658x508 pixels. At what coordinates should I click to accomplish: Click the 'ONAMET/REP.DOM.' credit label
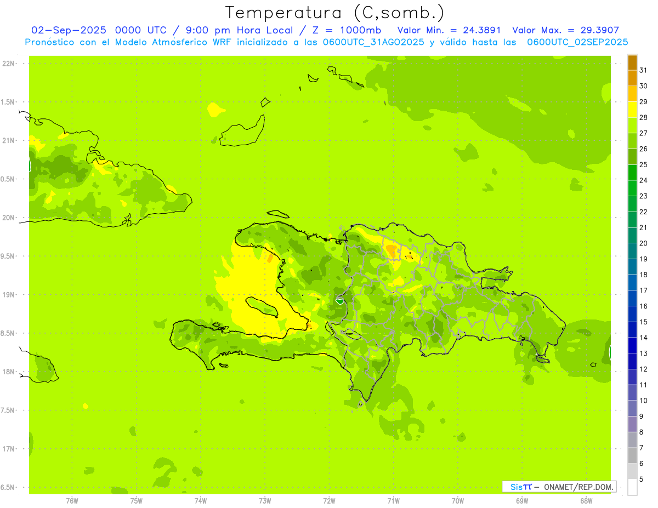click(578, 487)
